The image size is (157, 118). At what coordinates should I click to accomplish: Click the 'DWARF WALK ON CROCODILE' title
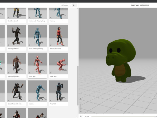[x=140, y=5]
